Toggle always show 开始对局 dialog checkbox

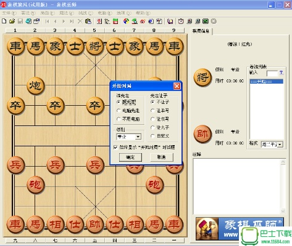tap(115, 147)
